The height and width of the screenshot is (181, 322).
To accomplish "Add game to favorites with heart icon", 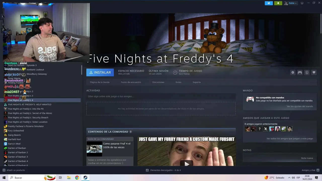I will click(314, 72).
